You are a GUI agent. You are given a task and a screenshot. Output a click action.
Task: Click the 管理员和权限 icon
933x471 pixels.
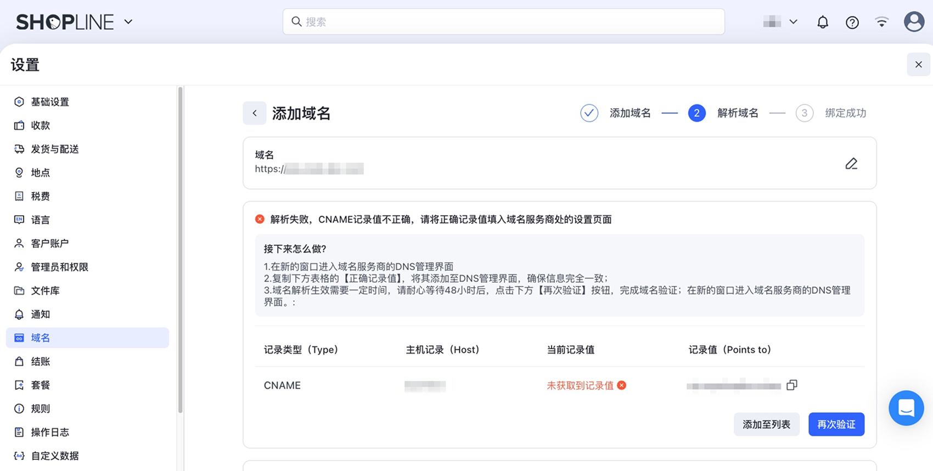click(x=19, y=267)
